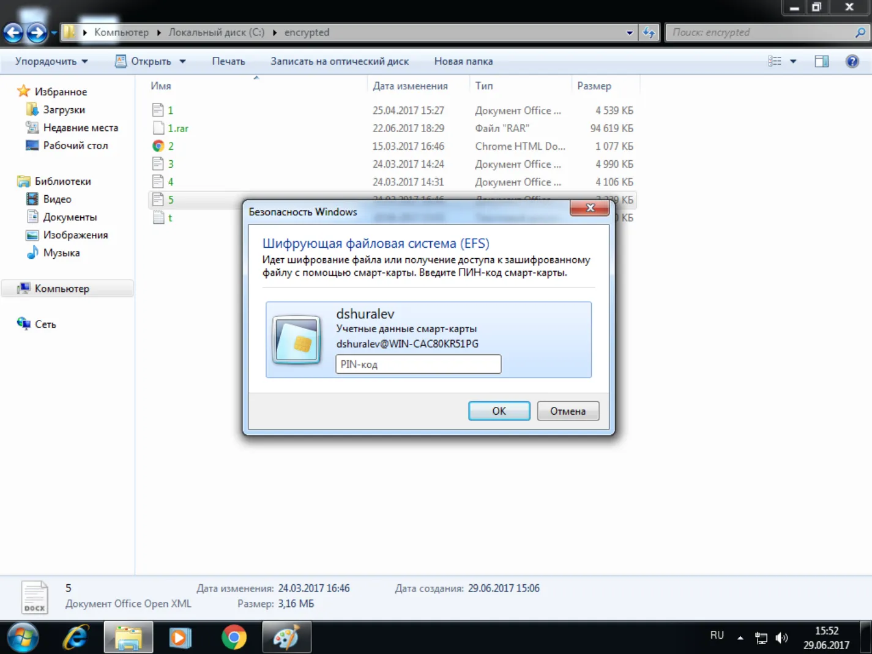The width and height of the screenshot is (872, 654).
Task: Select Загрузки in the navigation pane
Action: [64, 110]
